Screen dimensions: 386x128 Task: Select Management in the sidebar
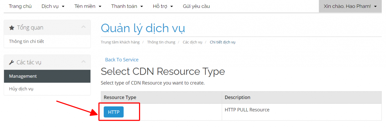[x=23, y=76]
